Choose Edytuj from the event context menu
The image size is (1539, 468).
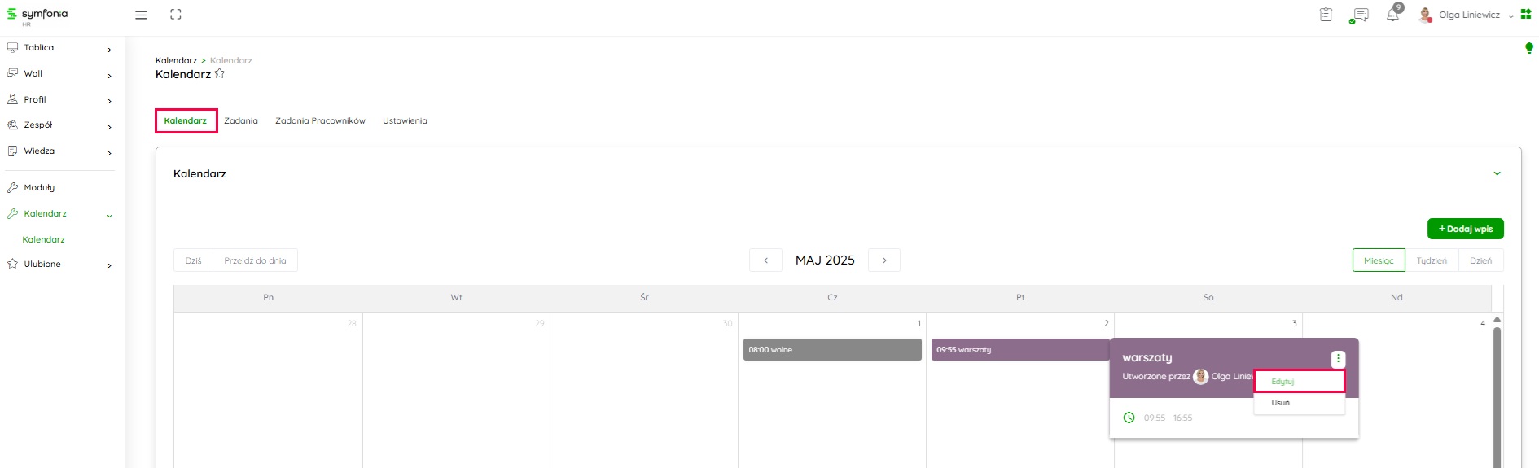1299,381
